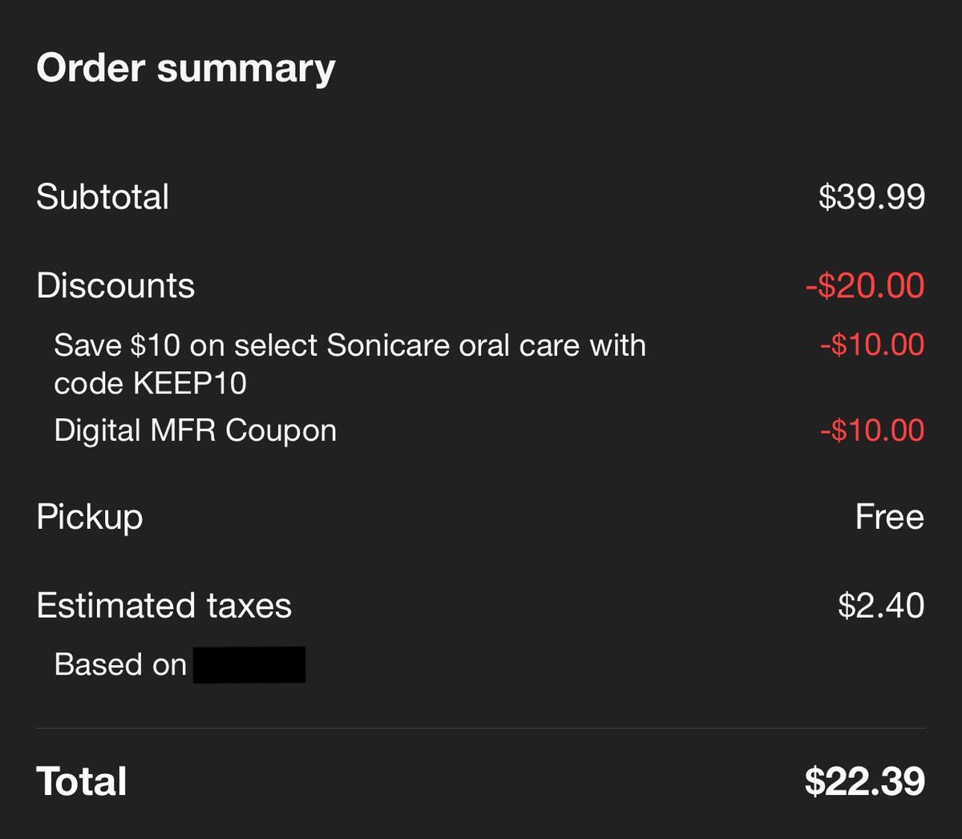The image size is (962, 839).
Task: Click the Based on location text
Action: 120,665
